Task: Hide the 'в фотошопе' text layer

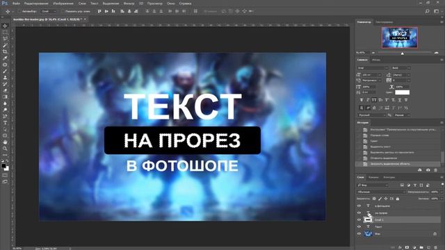Action: [x=359, y=206]
